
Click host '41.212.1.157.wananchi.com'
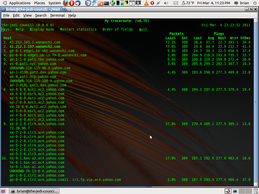point(35,46)
